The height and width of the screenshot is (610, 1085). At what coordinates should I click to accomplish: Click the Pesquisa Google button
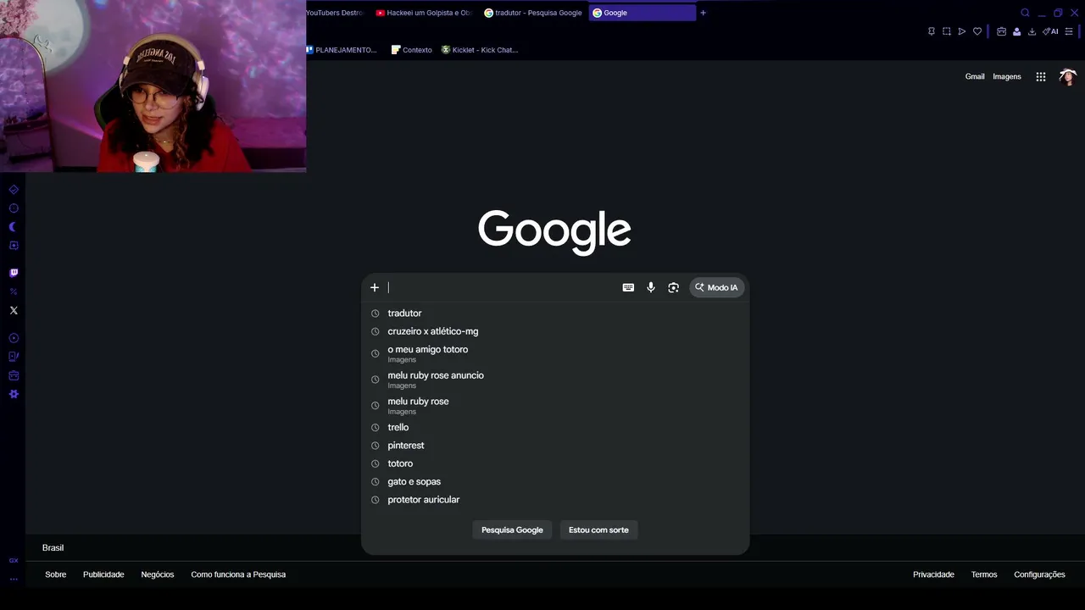click(x=512, y=530)
